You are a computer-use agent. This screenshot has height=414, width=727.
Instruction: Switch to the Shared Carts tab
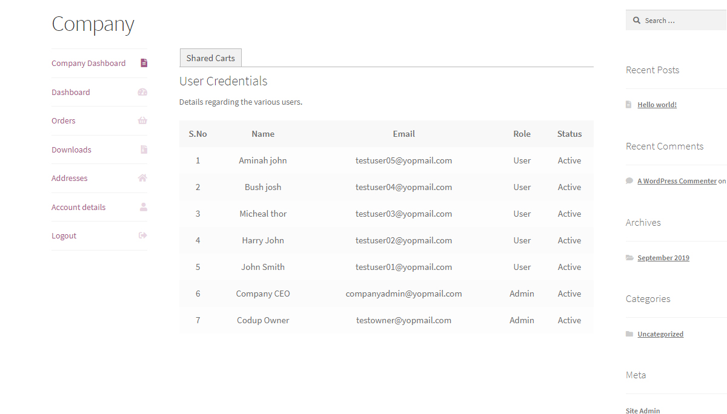[x=210, y=57]
